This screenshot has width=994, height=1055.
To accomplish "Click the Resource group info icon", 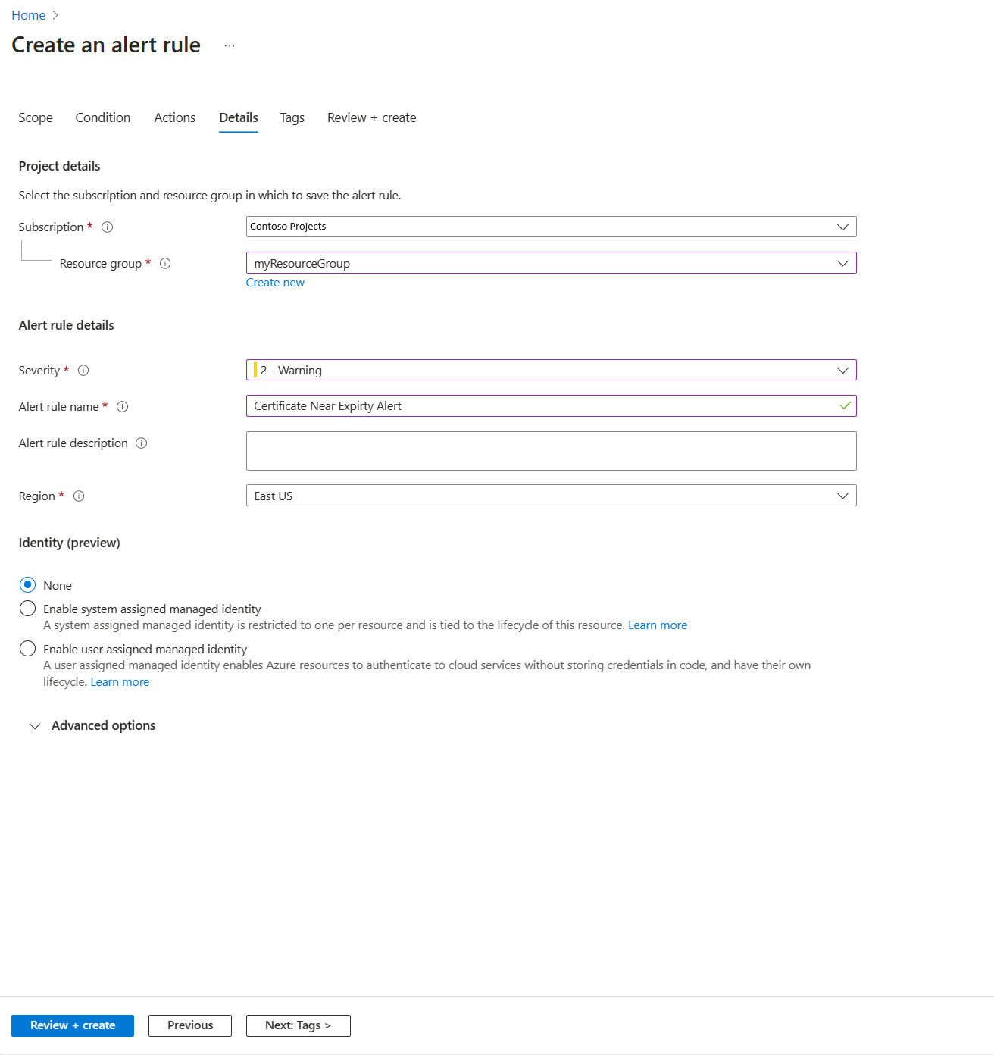I will (165, 263).
